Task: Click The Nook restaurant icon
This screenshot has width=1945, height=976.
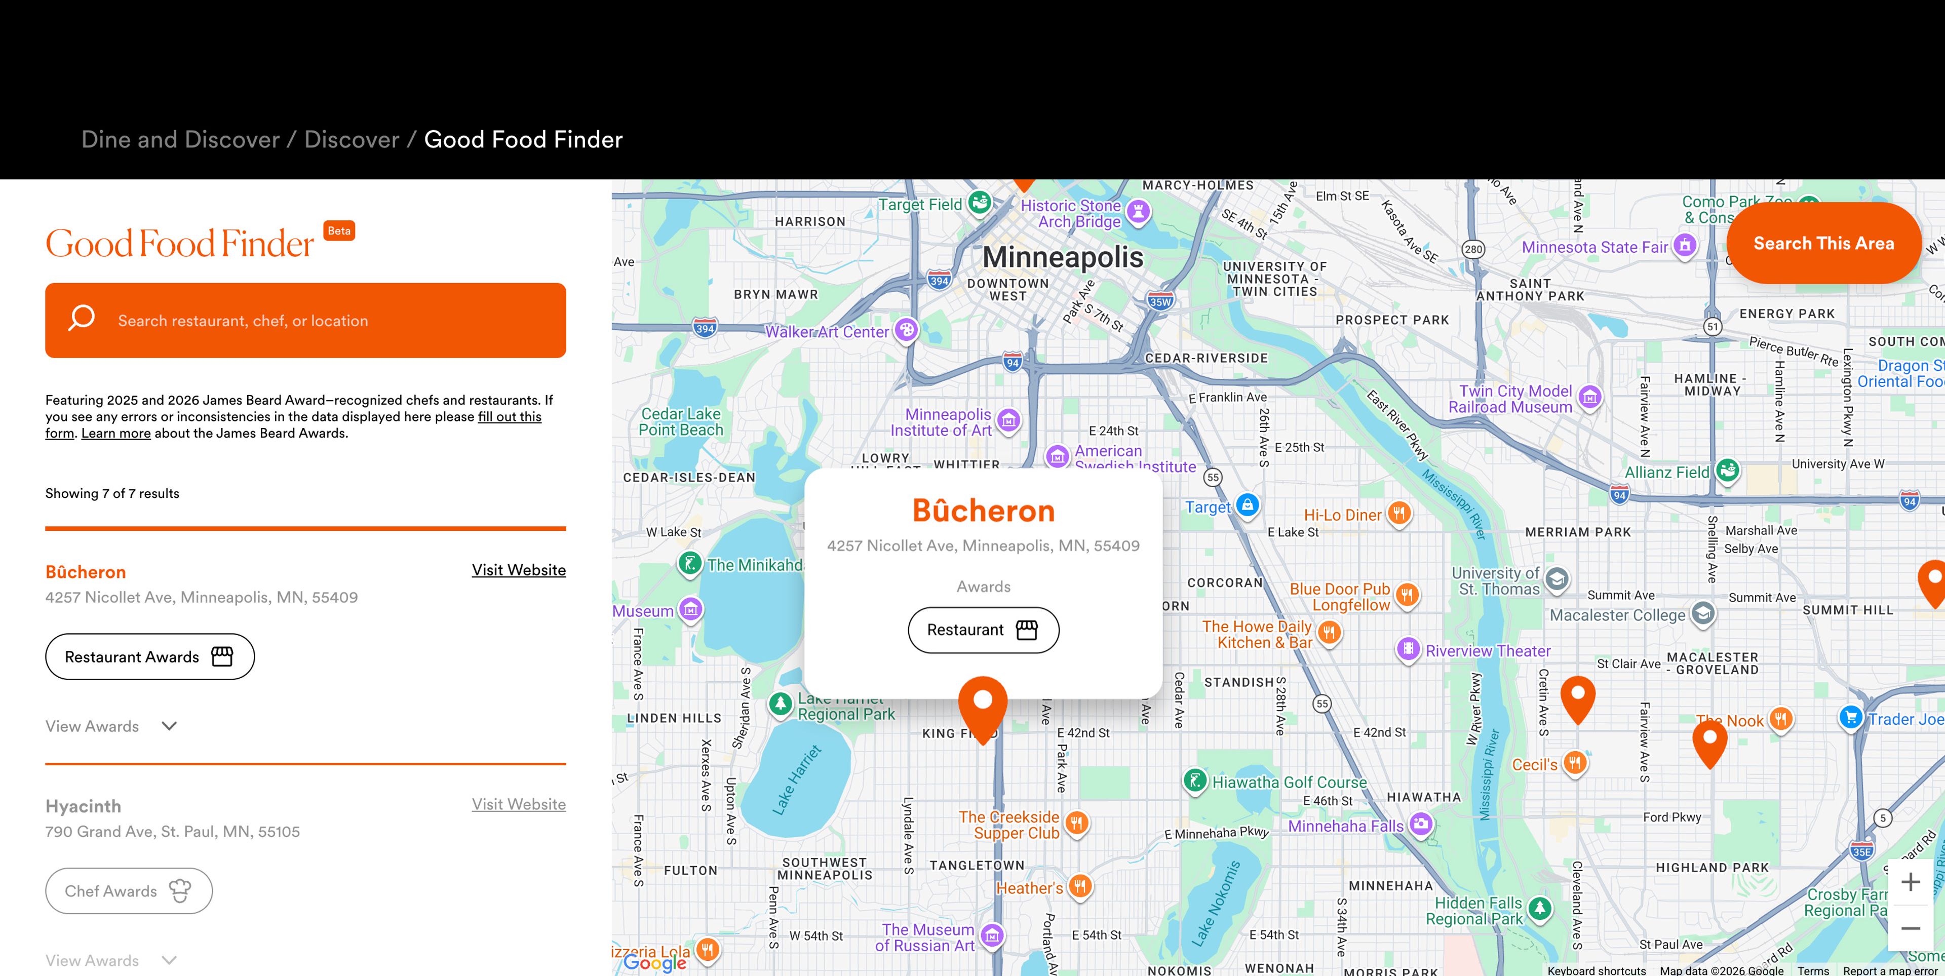Action: (x=1781, y=719)
